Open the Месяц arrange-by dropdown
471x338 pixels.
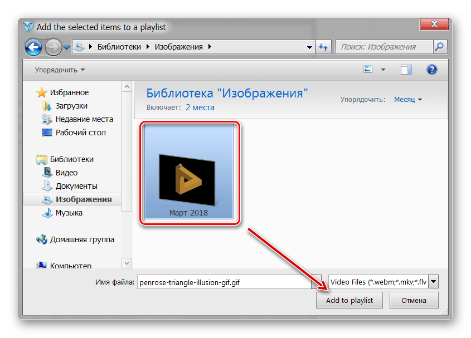pos(408,99)
